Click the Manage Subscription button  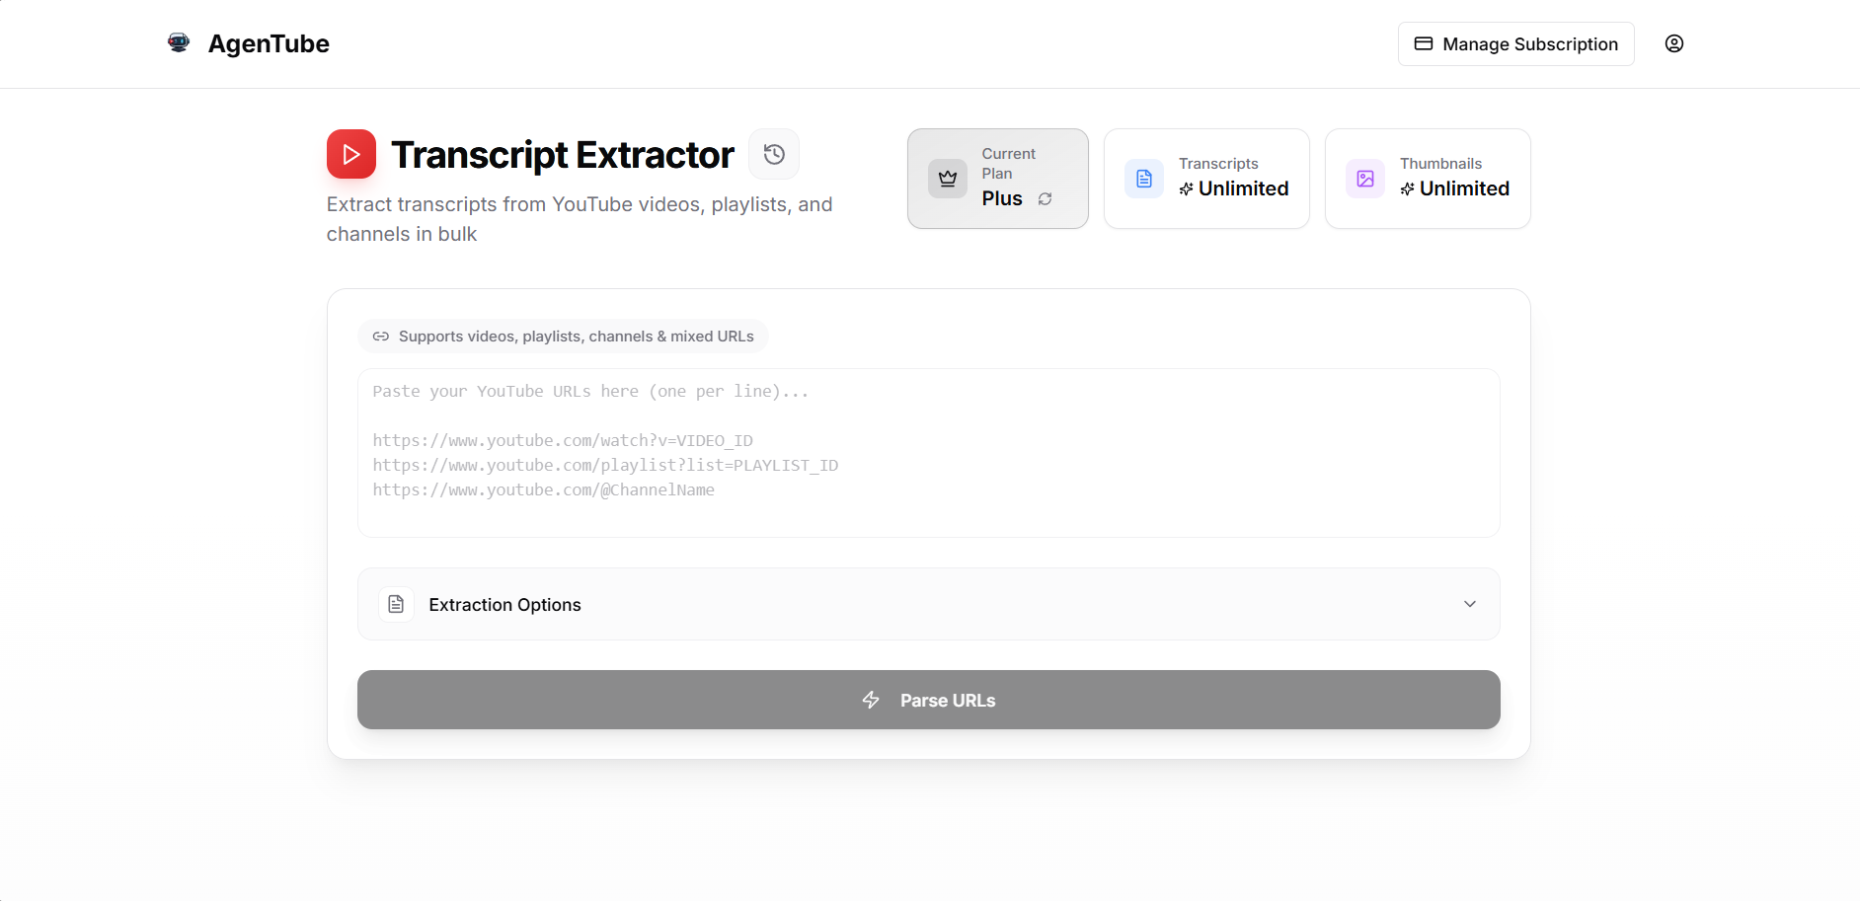[x=1515, y=43]
